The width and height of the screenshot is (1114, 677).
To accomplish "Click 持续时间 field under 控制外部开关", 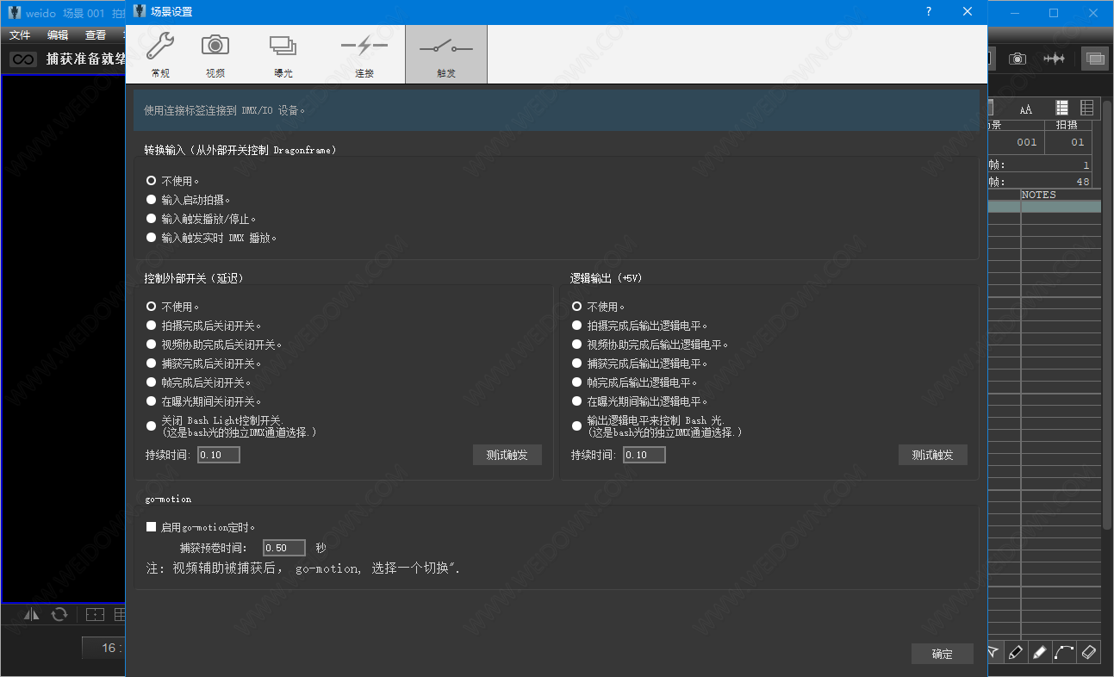I will [219, 455].
